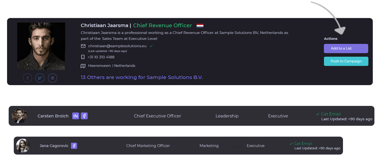Click Carsten Broich's LinkedIn icon

(76, 116)
